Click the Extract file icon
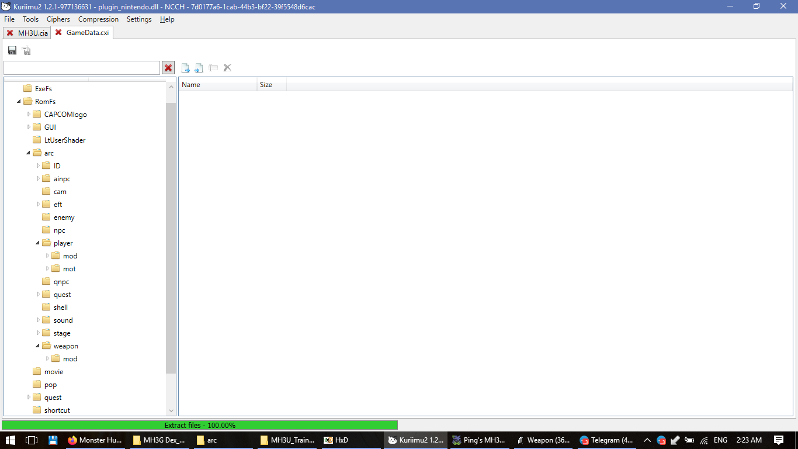The height and width of the screenshot is (449, 798). [x=186, y=68]
